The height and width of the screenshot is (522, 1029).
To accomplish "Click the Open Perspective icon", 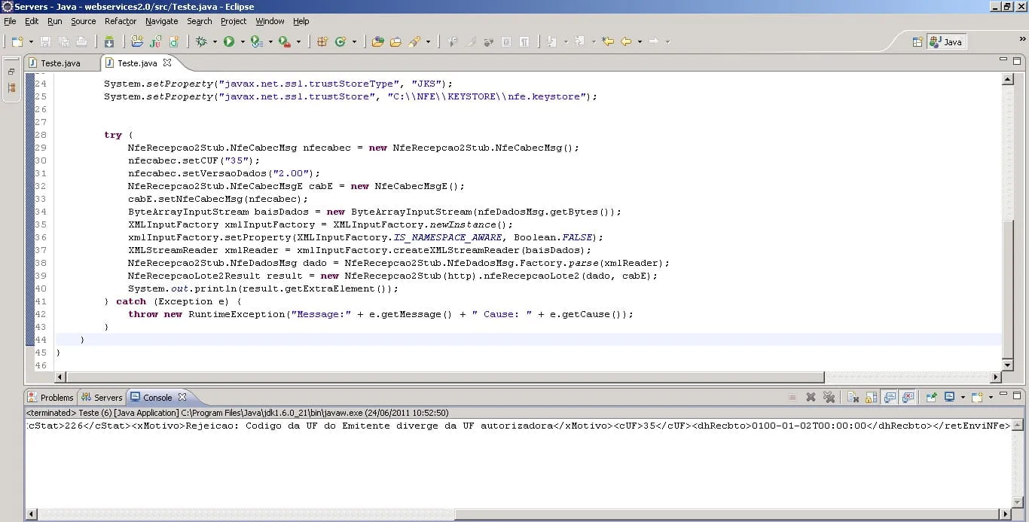I will pos(918,42).
